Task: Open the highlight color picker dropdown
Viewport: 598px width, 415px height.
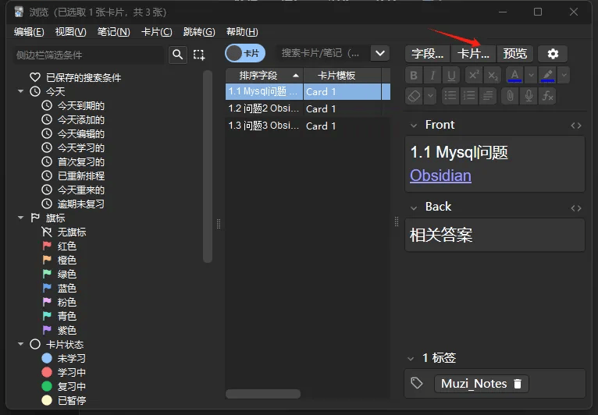Action: coord(564,75)
